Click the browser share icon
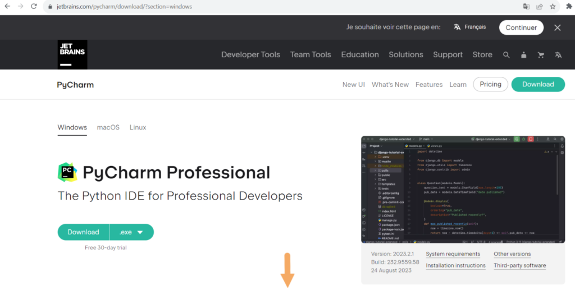This screenshot has height=291, width=575. coord(540,7)
